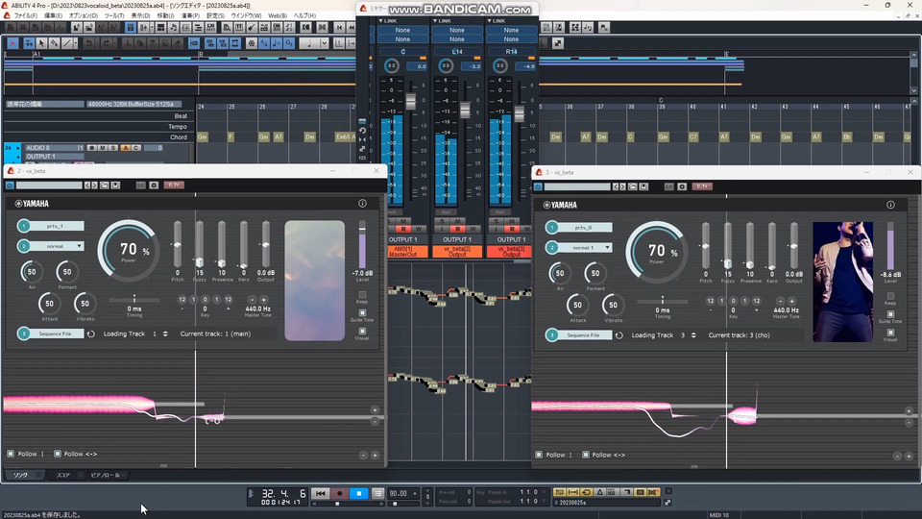Reload sequence file icon in left vx_beta
Viewport: 922px width, 519px height.
[91, 334]
